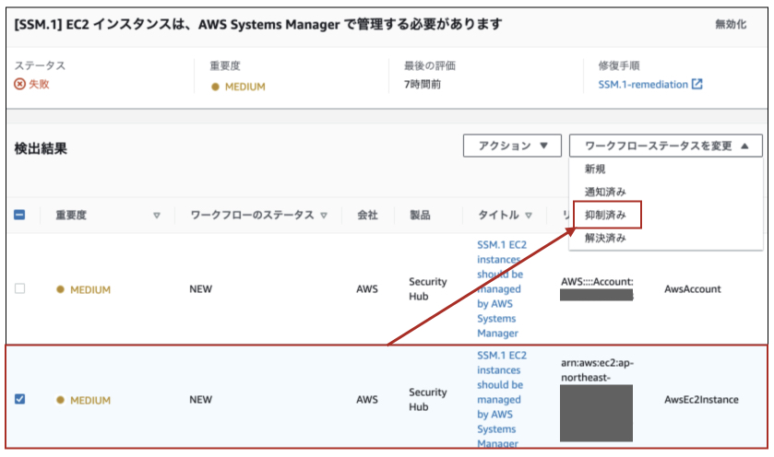
Task: Select 通知済み from the workflow status menu
Action: coord(605,192)
